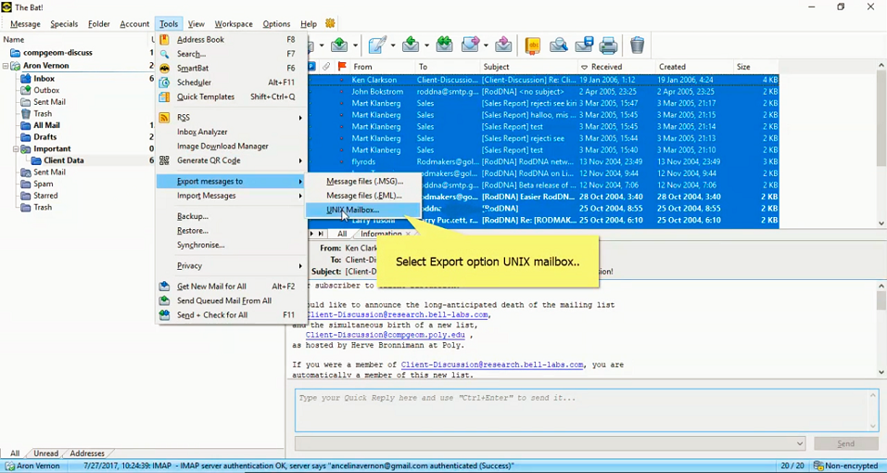Choose Synchronise... menu entry

[x=231, y=245]
